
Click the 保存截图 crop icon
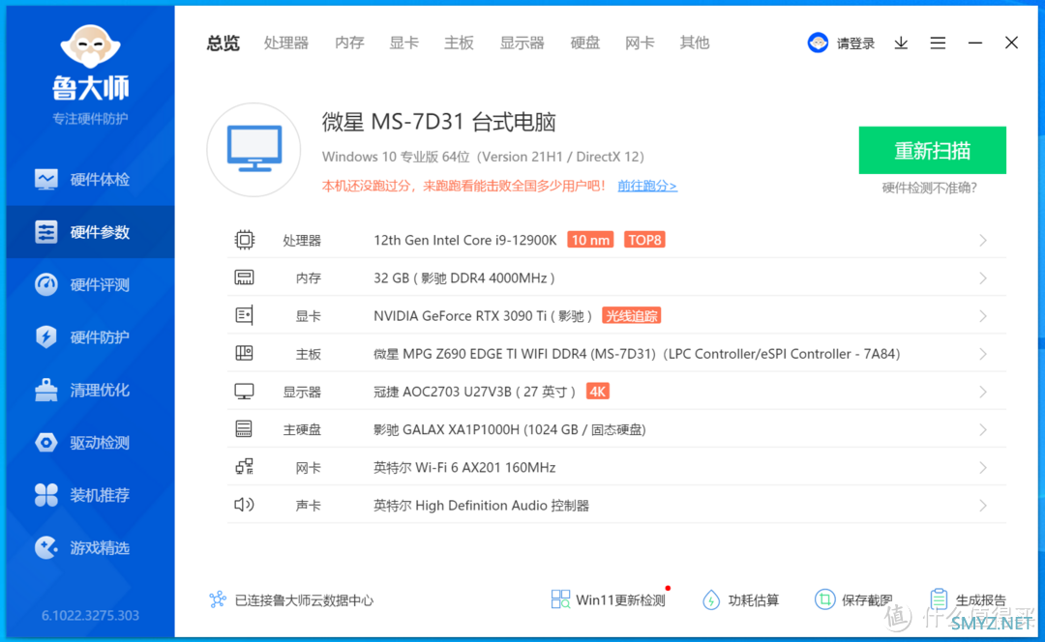pos(824,599)
